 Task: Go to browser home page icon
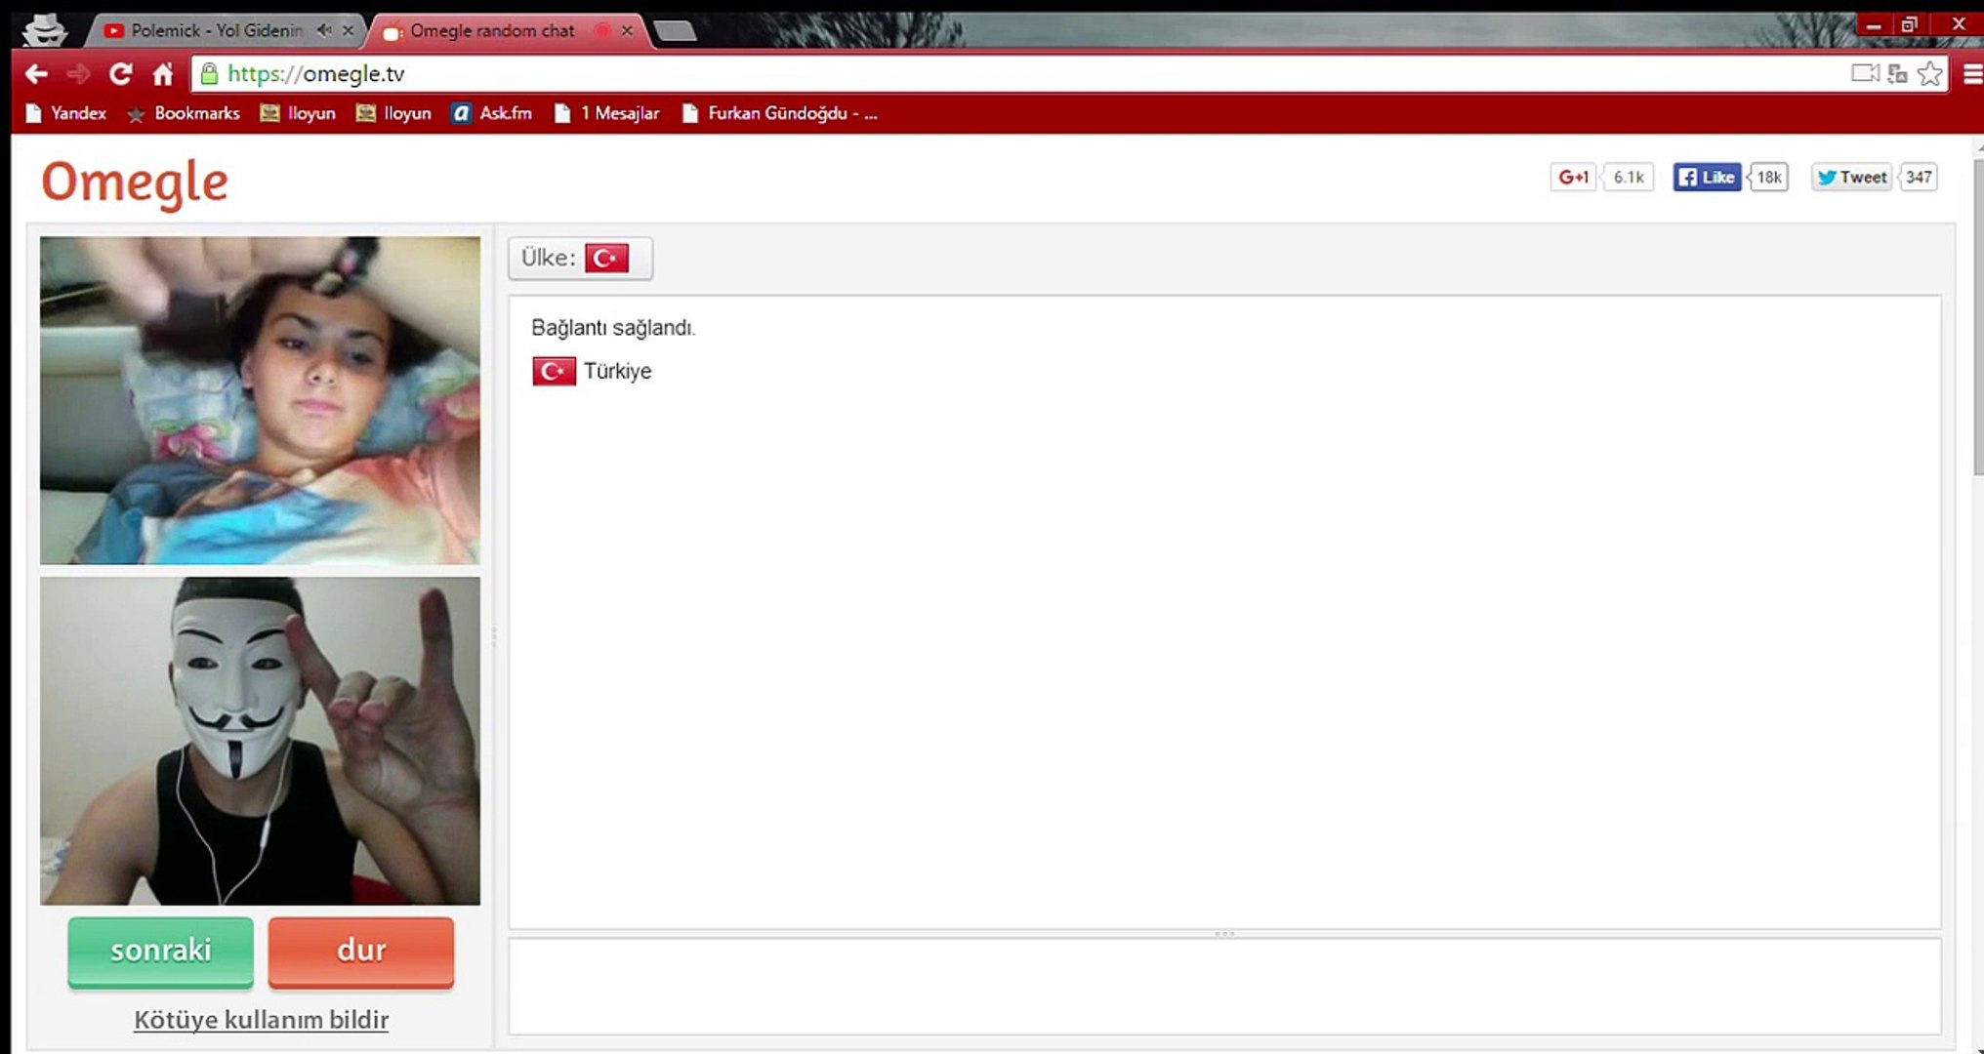coord(163,74)
